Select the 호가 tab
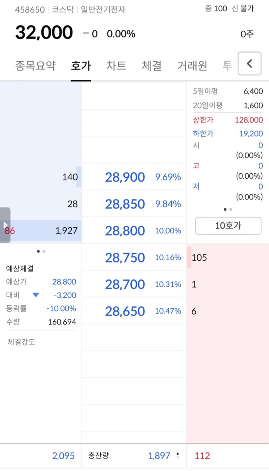The width and height of the screenshot is (269, 471). (81, 66)
